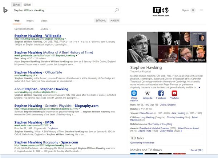Open the Copley Medal link
This screenshot has height=158, width=218.
pyautogui.click(x=166, y=131)
